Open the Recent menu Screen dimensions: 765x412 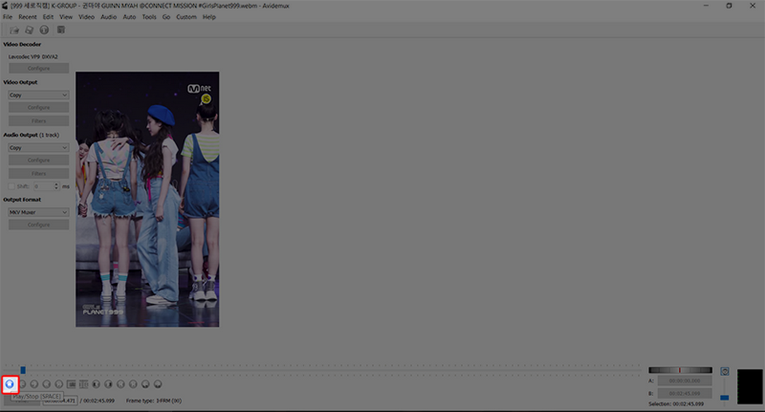coord(27,17)
